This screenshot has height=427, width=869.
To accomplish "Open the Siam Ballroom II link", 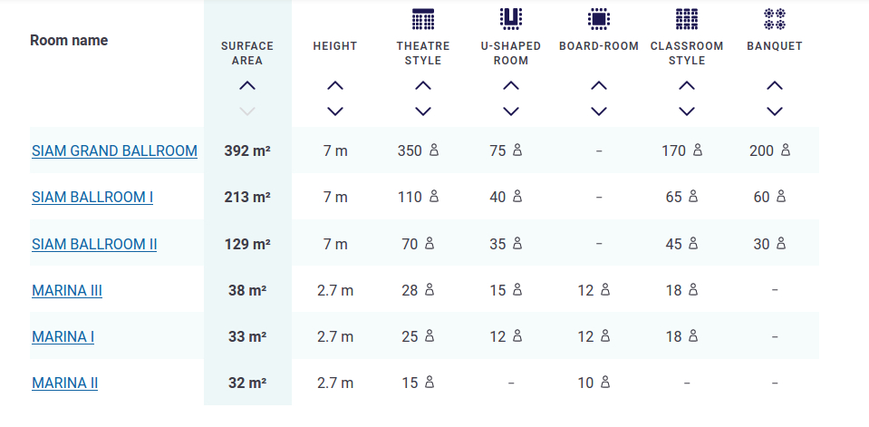I will coord(94,244).
